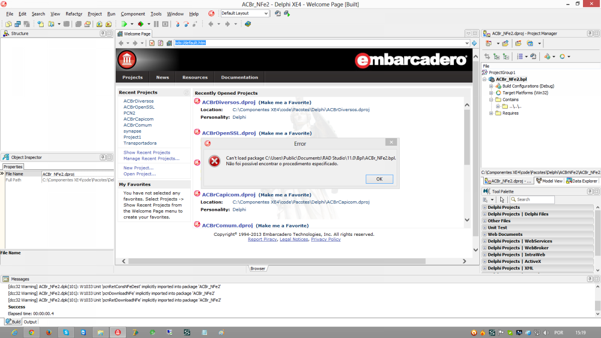Click the Program Reset stop icon
This screenshot has height=338, width=601.
pos(165,24)
